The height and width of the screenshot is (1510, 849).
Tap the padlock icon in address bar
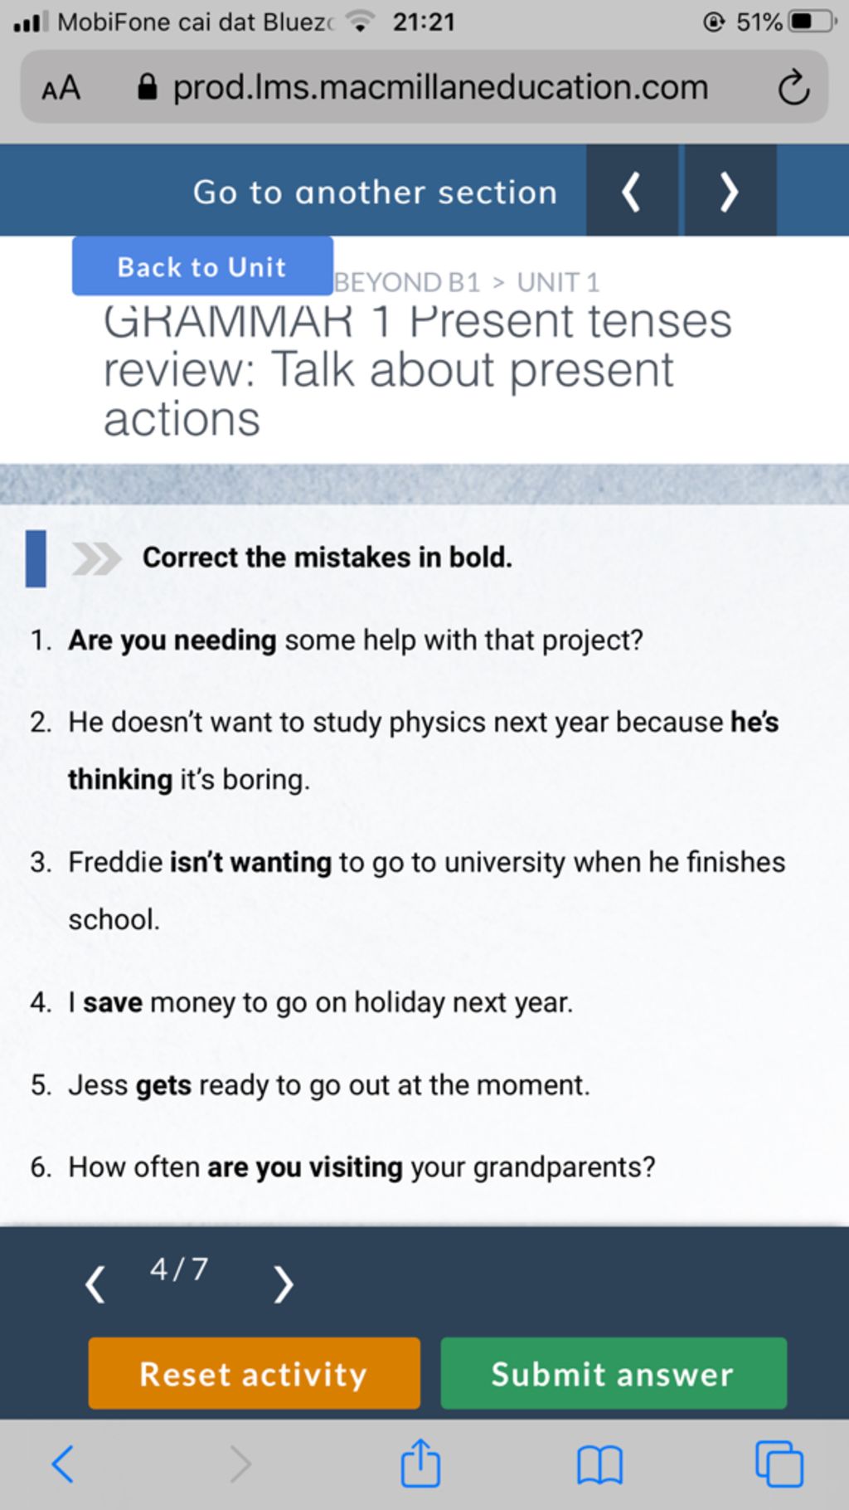coord(147,87)
